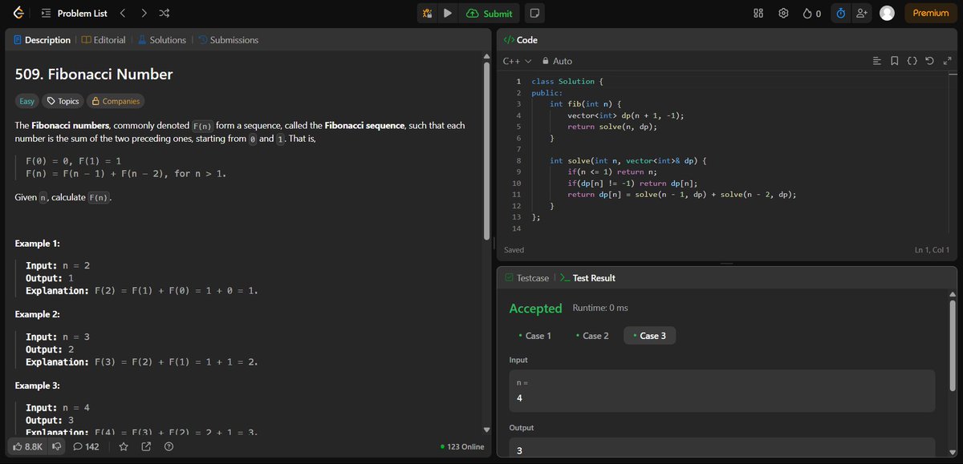
Task: Open the site settings gear
Action: (783, 13)
